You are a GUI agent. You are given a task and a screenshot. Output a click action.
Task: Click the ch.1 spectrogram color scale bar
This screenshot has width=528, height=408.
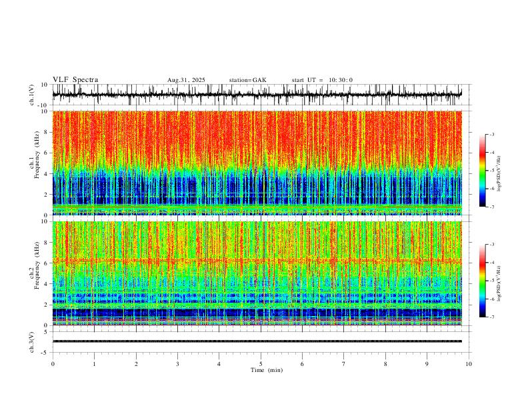tap(482, 171)
